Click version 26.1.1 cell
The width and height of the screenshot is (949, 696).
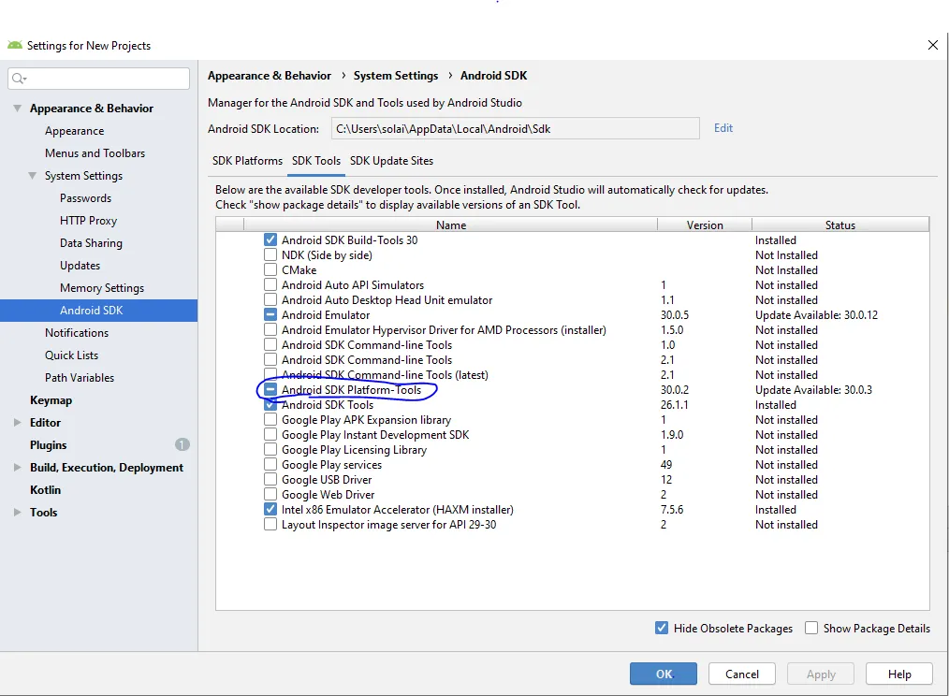[x=674, y=405]
